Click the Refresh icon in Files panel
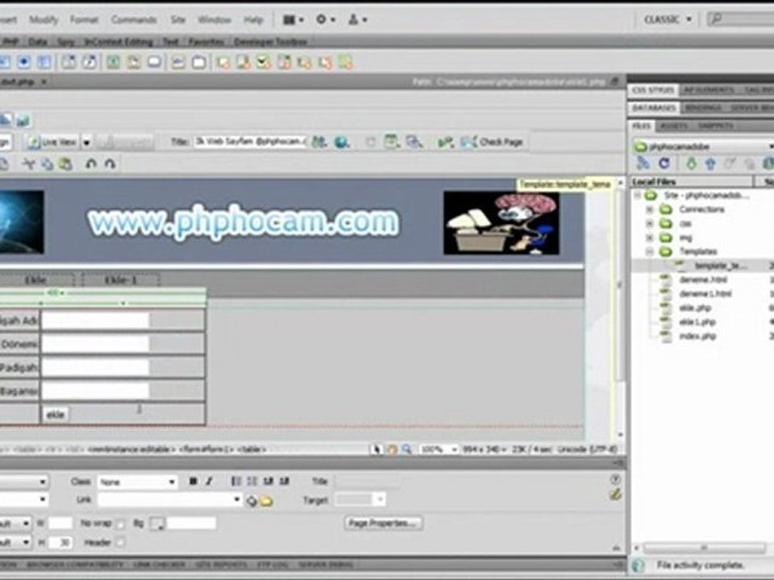This screenshot has width=774, height=580. (664, 164)
